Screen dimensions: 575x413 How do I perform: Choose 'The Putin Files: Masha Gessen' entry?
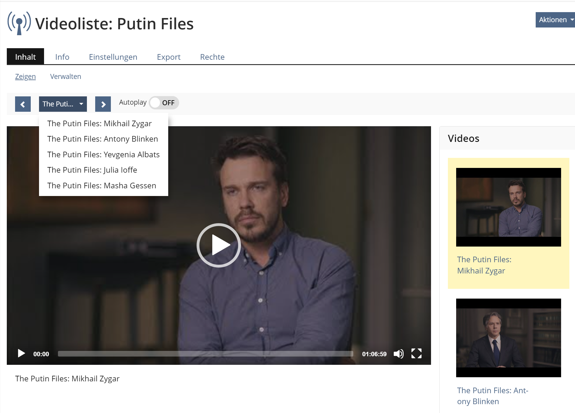pyautogui.click(x=101, y=186)
